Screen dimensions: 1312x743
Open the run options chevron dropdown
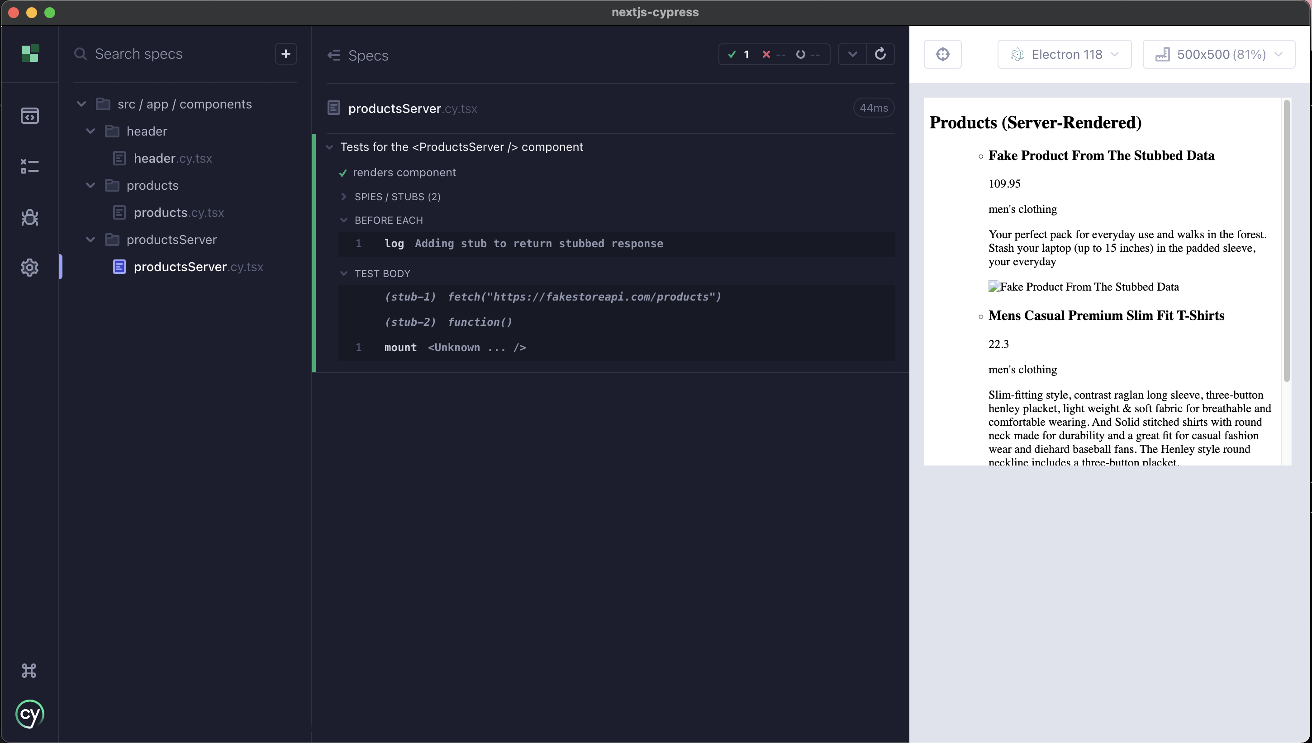click(x=852, y=54)
